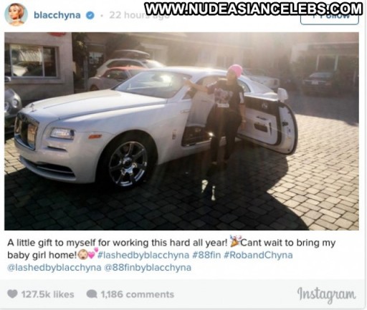The image size is (367, 310).
Task: Click the baby face emoji in caption
Action: point(83,255)
